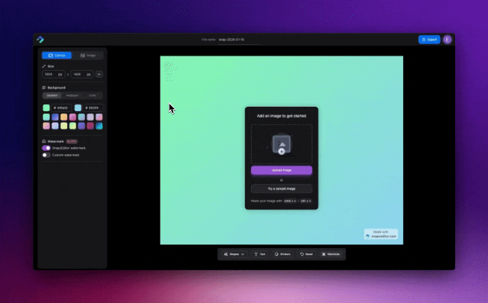Click the canvas height field showing 1400
The width and height of the screenshot is (488, 303).
point(82,74)
